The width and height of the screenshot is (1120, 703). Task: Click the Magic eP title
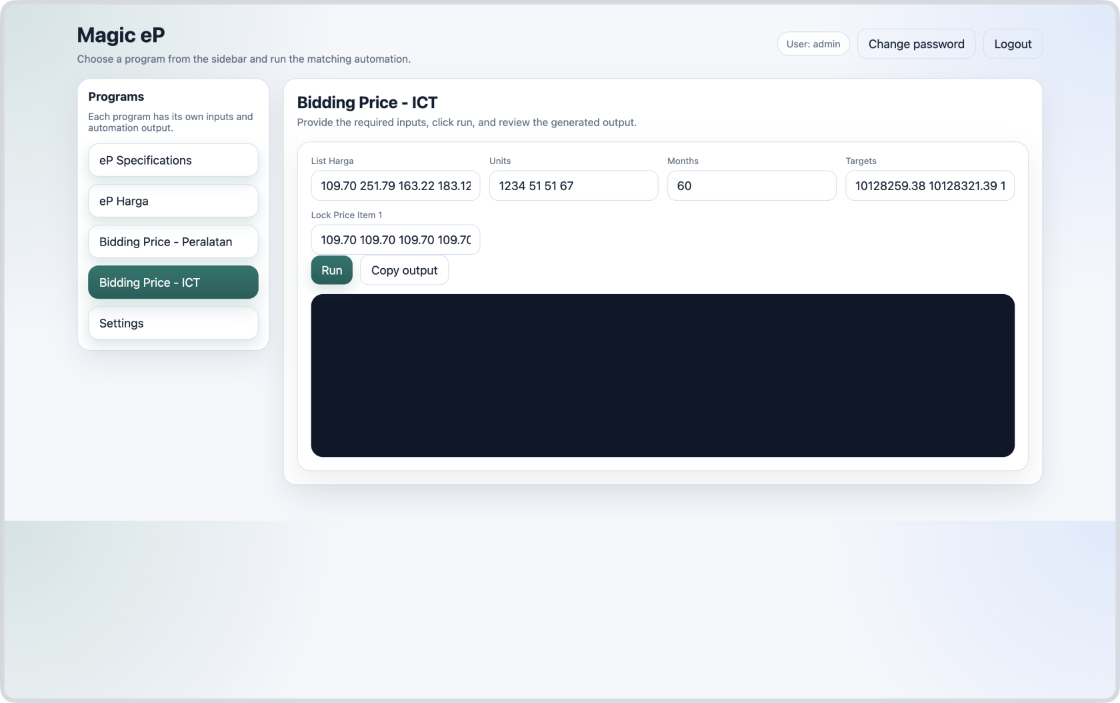121,35
